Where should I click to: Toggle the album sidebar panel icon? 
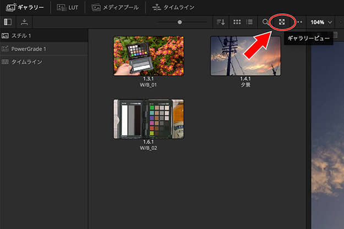(x=8, y=22)
